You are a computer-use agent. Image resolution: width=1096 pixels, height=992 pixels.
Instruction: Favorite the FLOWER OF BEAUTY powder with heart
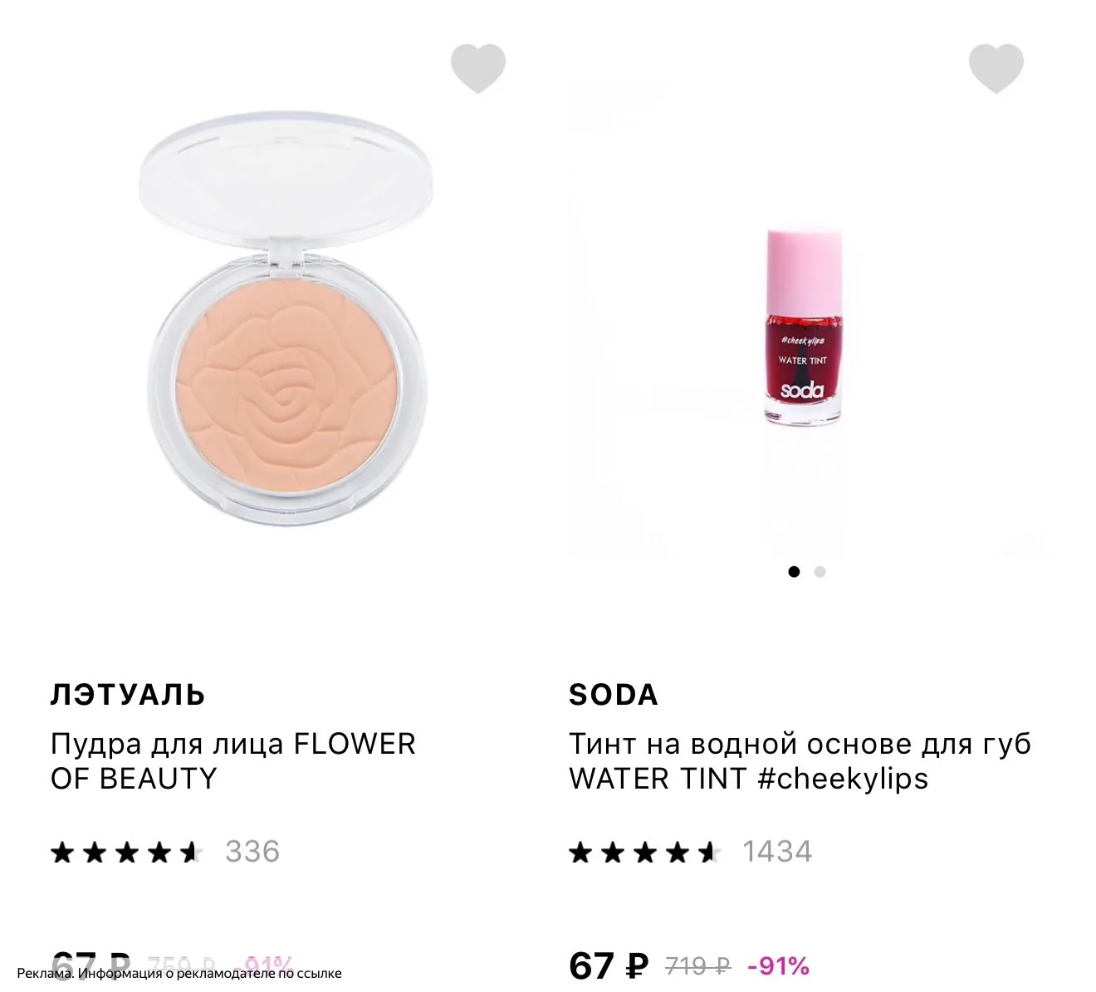click(478, 68)
